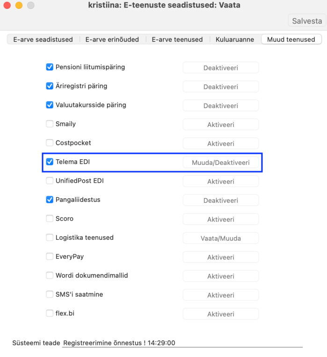Open Vaata/Muuda for Logistika teenused
This screenshot has height=357, width=327.
tap(221, 238)
